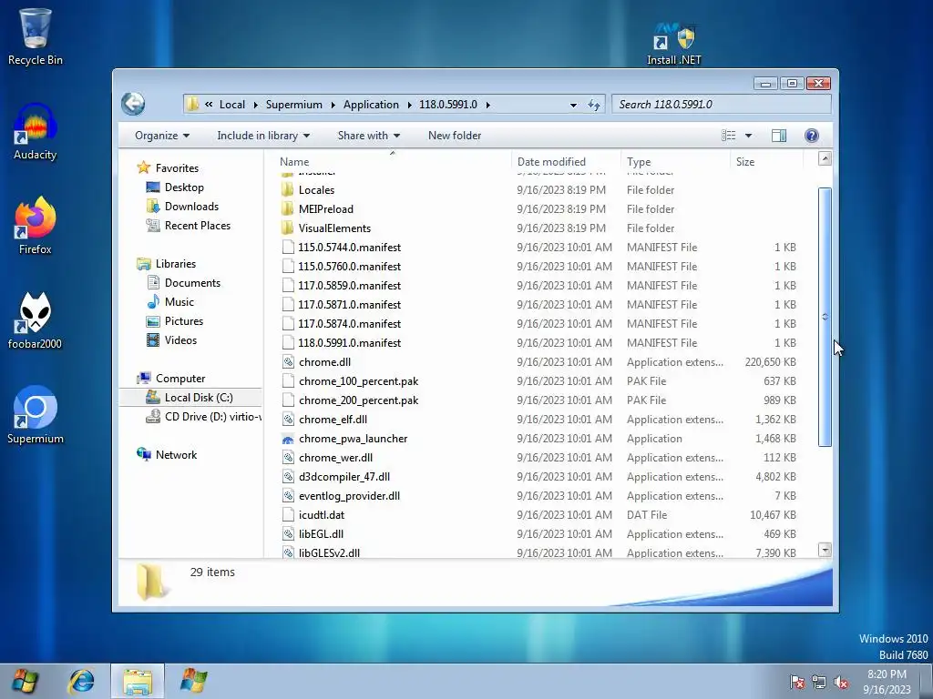Select Music library in sidebar
This screenshot has height=699, width=933.
click(x=170, y=302)
